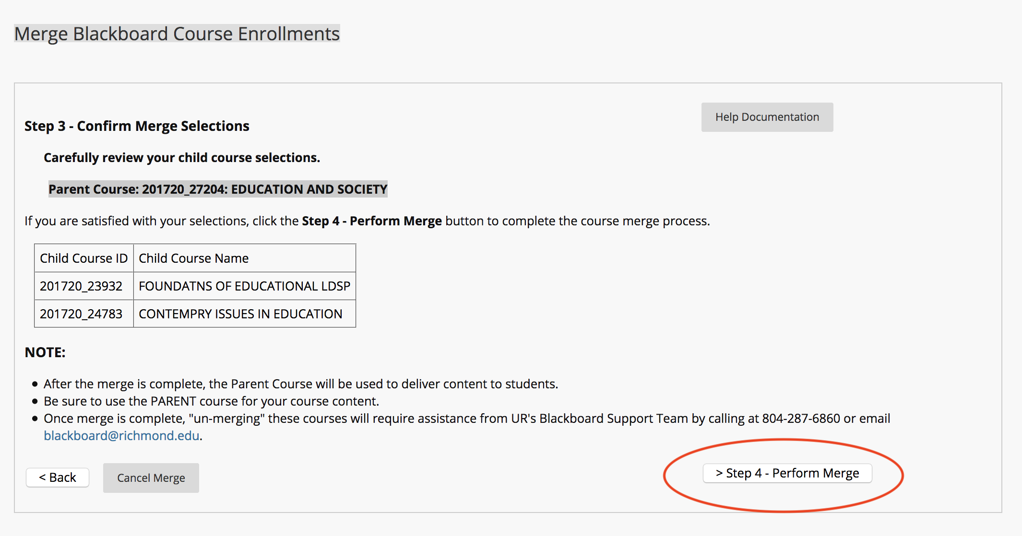Go back using the < Back button
Screen dimensions: 1022x536
tap(58, 478)
